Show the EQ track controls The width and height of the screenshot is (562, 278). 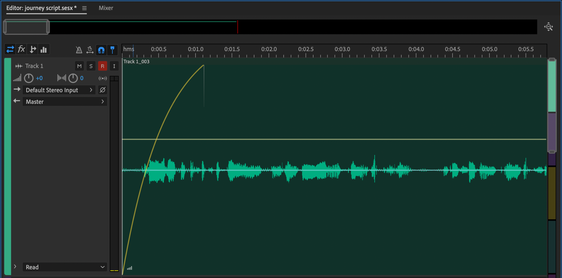[44, 50]
